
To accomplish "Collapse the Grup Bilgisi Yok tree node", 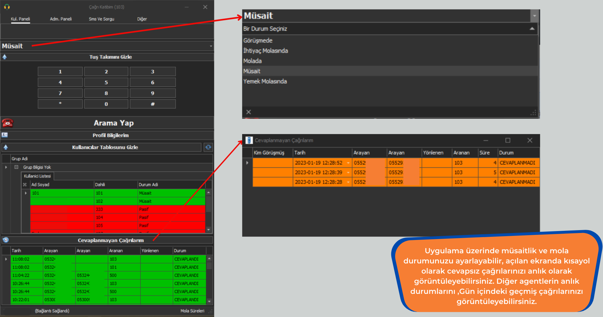I will point(16,167).
